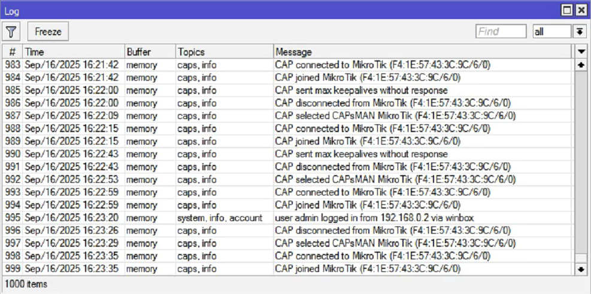Click the '1000 items' status text
Screen dimensions: 591x294
pos(26,284)
